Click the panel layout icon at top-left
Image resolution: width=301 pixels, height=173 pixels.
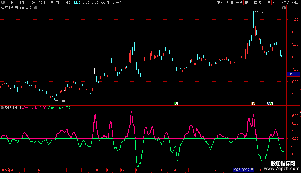(3, 2)
